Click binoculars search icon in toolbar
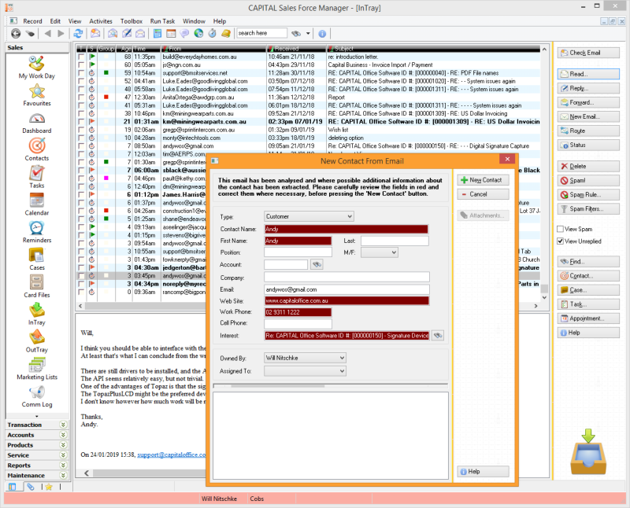The width and height of the screenshot is (630, 508). (x=296, y=33)
